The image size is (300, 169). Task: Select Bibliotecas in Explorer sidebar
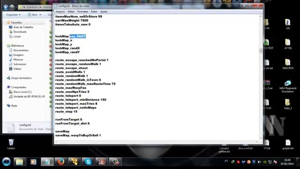pos(17,46)
